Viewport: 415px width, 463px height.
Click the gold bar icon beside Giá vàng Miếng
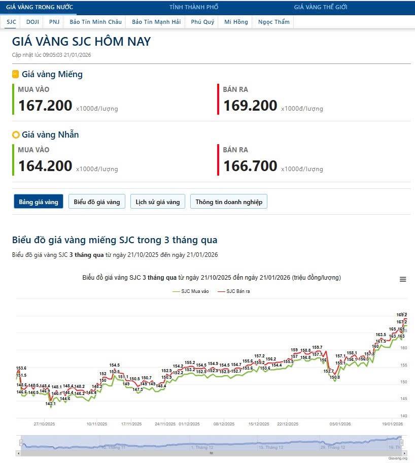(16, 75)
